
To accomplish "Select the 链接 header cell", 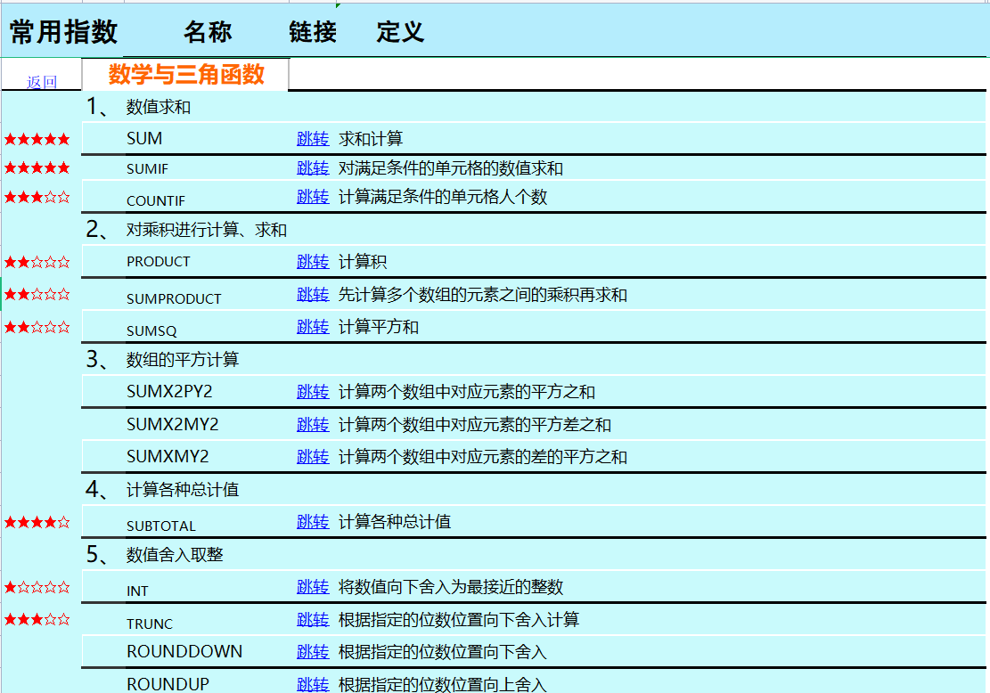I will click(x=313, y=31).
